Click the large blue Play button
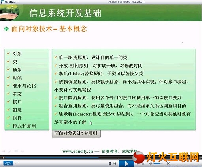This screenshot has height=167, width=202. 126,163
